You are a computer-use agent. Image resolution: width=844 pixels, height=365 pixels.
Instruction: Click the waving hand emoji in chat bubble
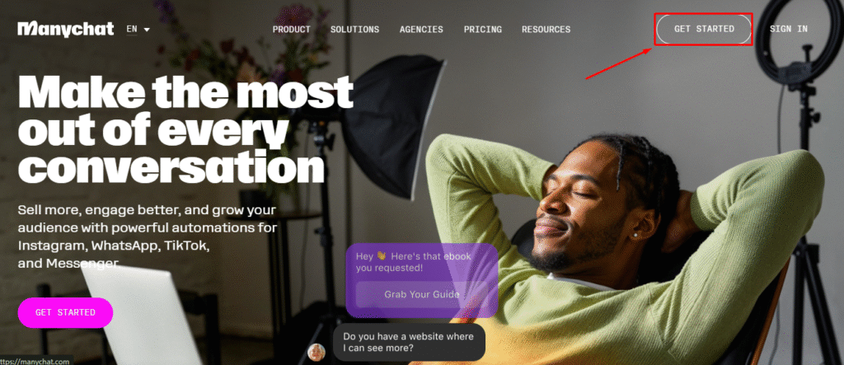382,255
